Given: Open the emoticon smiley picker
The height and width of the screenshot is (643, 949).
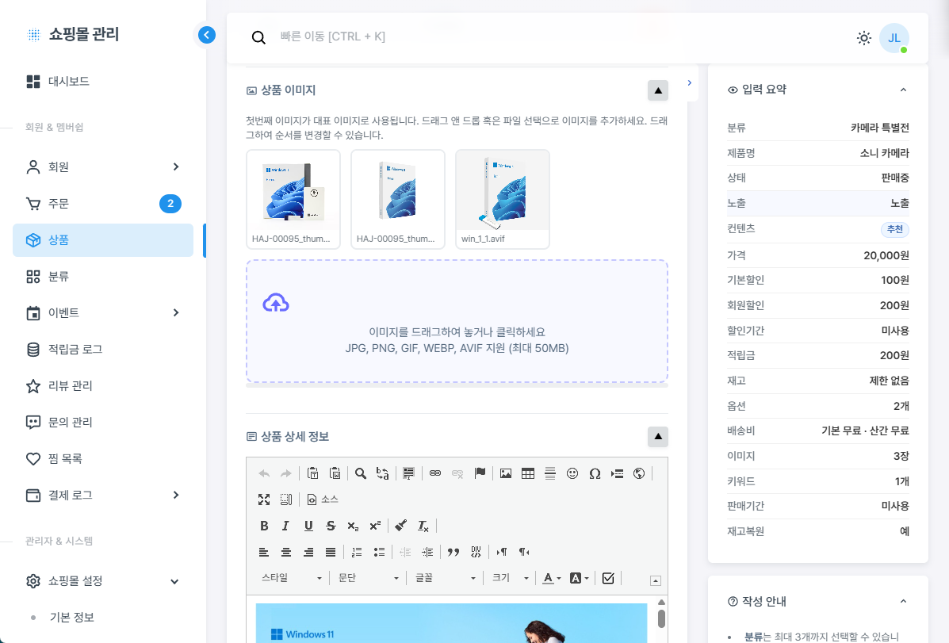Looking at the screenshot, I should click(x=572, y=473).
